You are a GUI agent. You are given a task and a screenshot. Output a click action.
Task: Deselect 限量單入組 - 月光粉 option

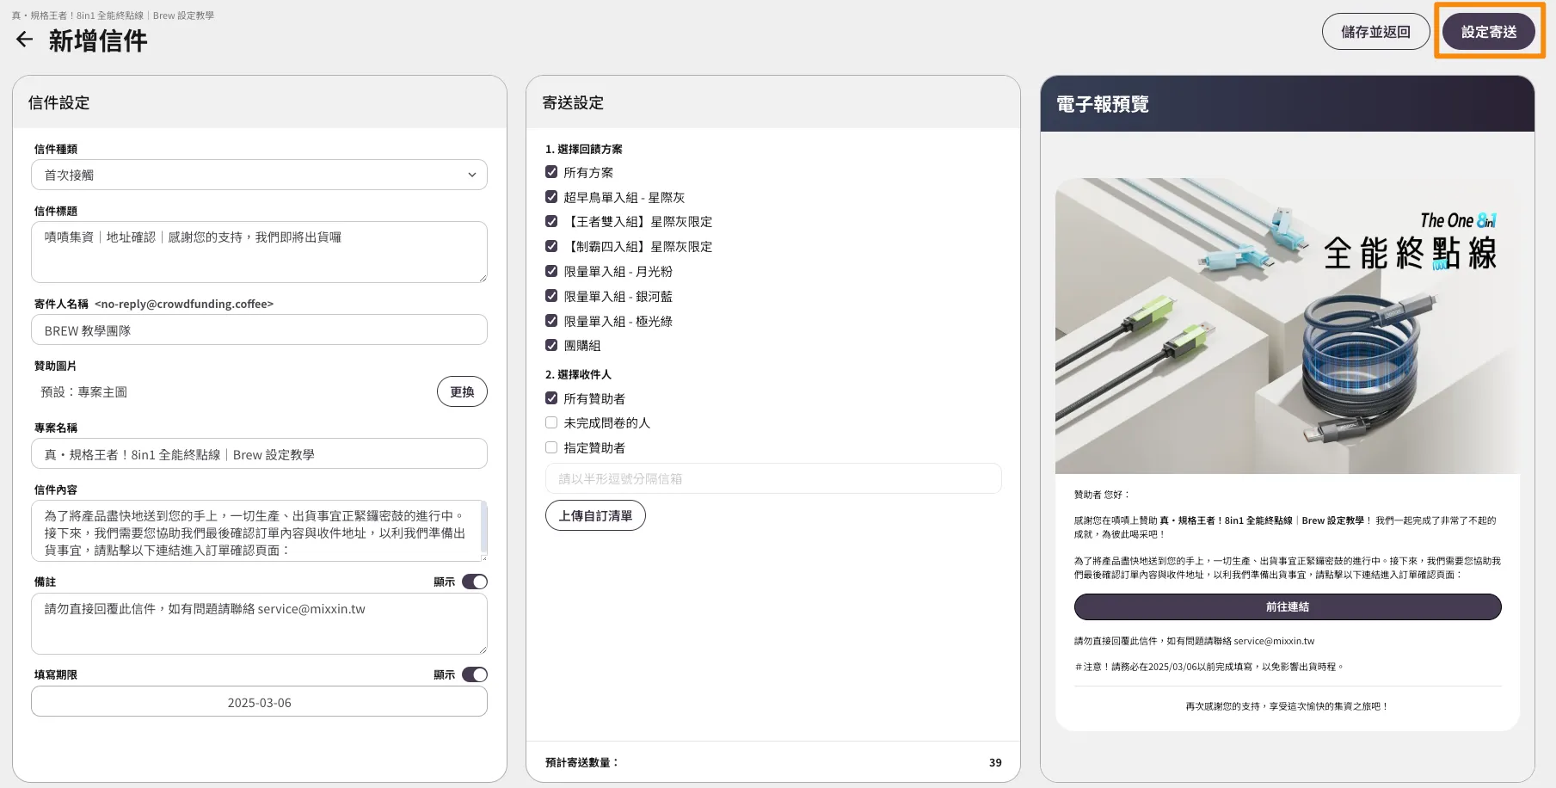click(551, 271)
